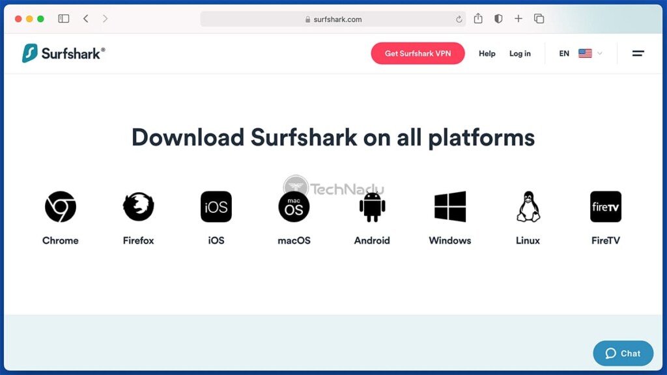
Task: Open the Linux penguin icon
Action: pyautogui.click(x=528, y=206)
